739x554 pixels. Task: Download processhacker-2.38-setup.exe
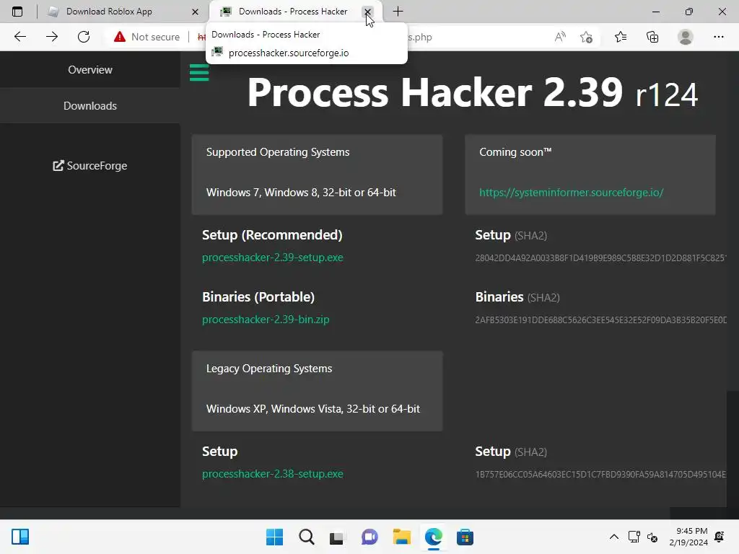[272, 474]
